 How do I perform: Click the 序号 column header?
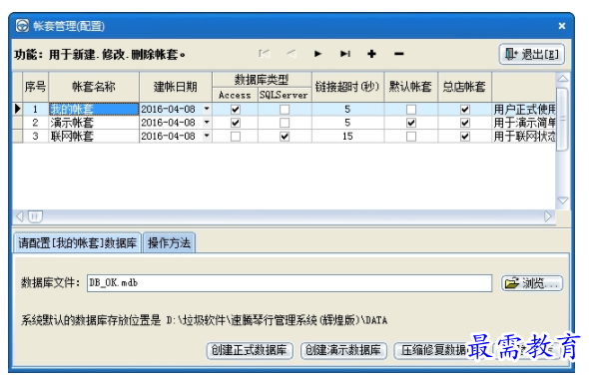coord(35,87)
